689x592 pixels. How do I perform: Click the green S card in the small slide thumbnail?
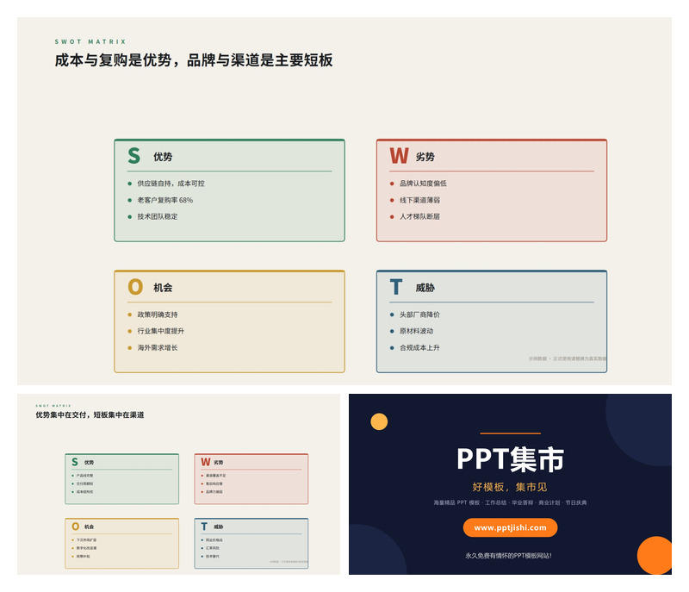pos(121,479)
